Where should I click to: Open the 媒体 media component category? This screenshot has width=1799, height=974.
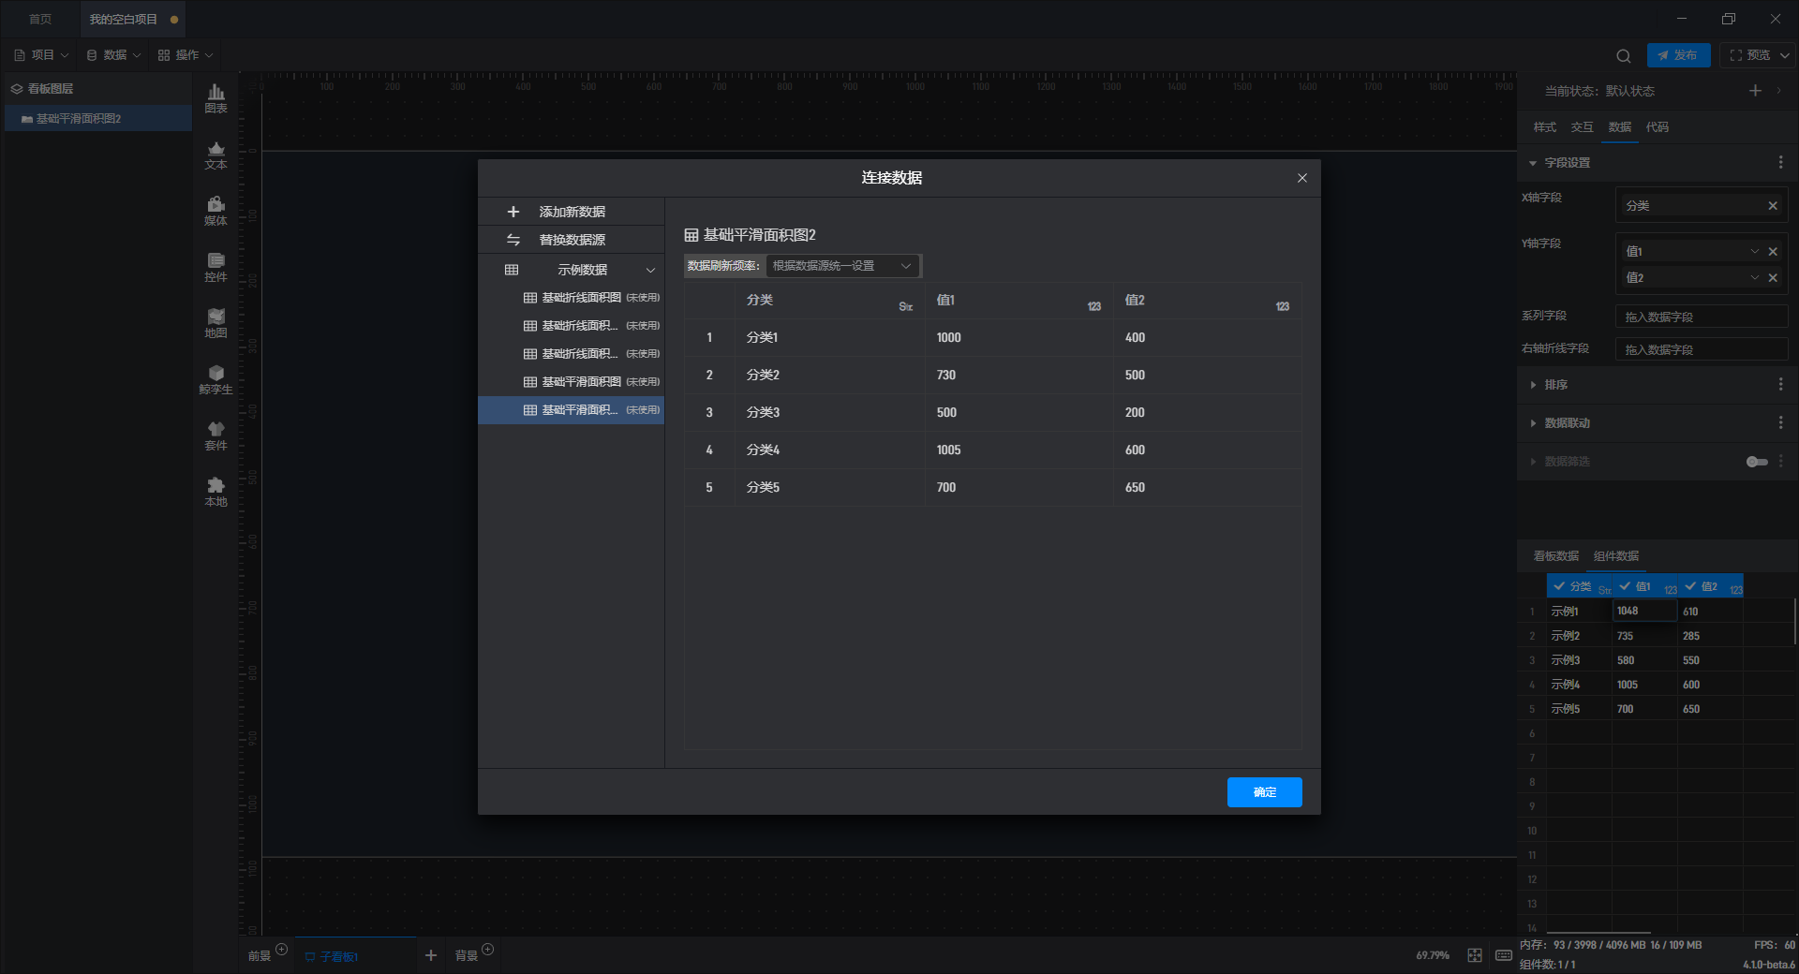pyautogui.click(x=216, y=211)
